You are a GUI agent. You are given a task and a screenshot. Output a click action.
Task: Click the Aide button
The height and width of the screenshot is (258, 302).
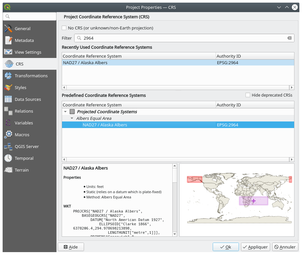71,247
